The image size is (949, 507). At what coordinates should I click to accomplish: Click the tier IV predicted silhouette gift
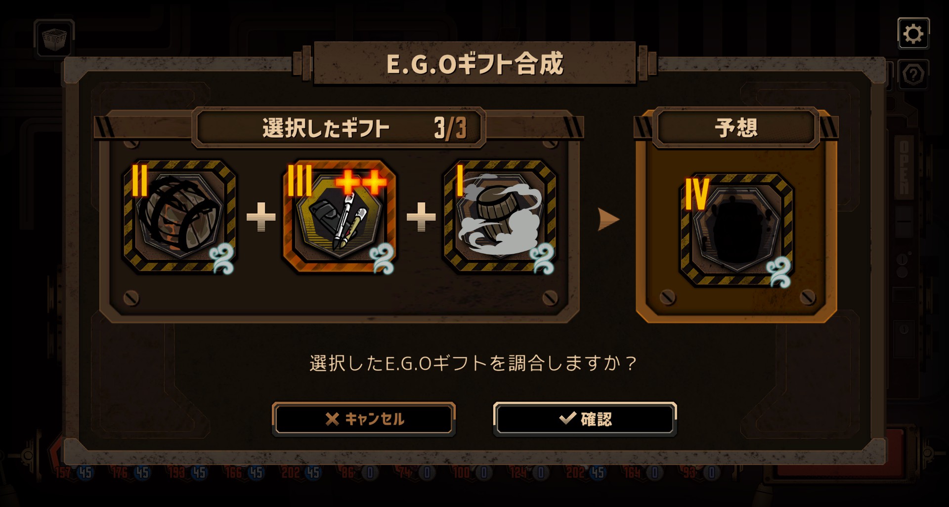point(737,230)
